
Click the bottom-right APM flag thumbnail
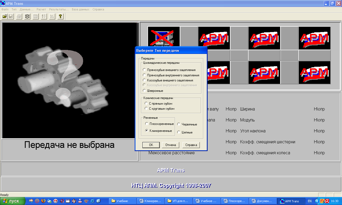tap(314, 72)
